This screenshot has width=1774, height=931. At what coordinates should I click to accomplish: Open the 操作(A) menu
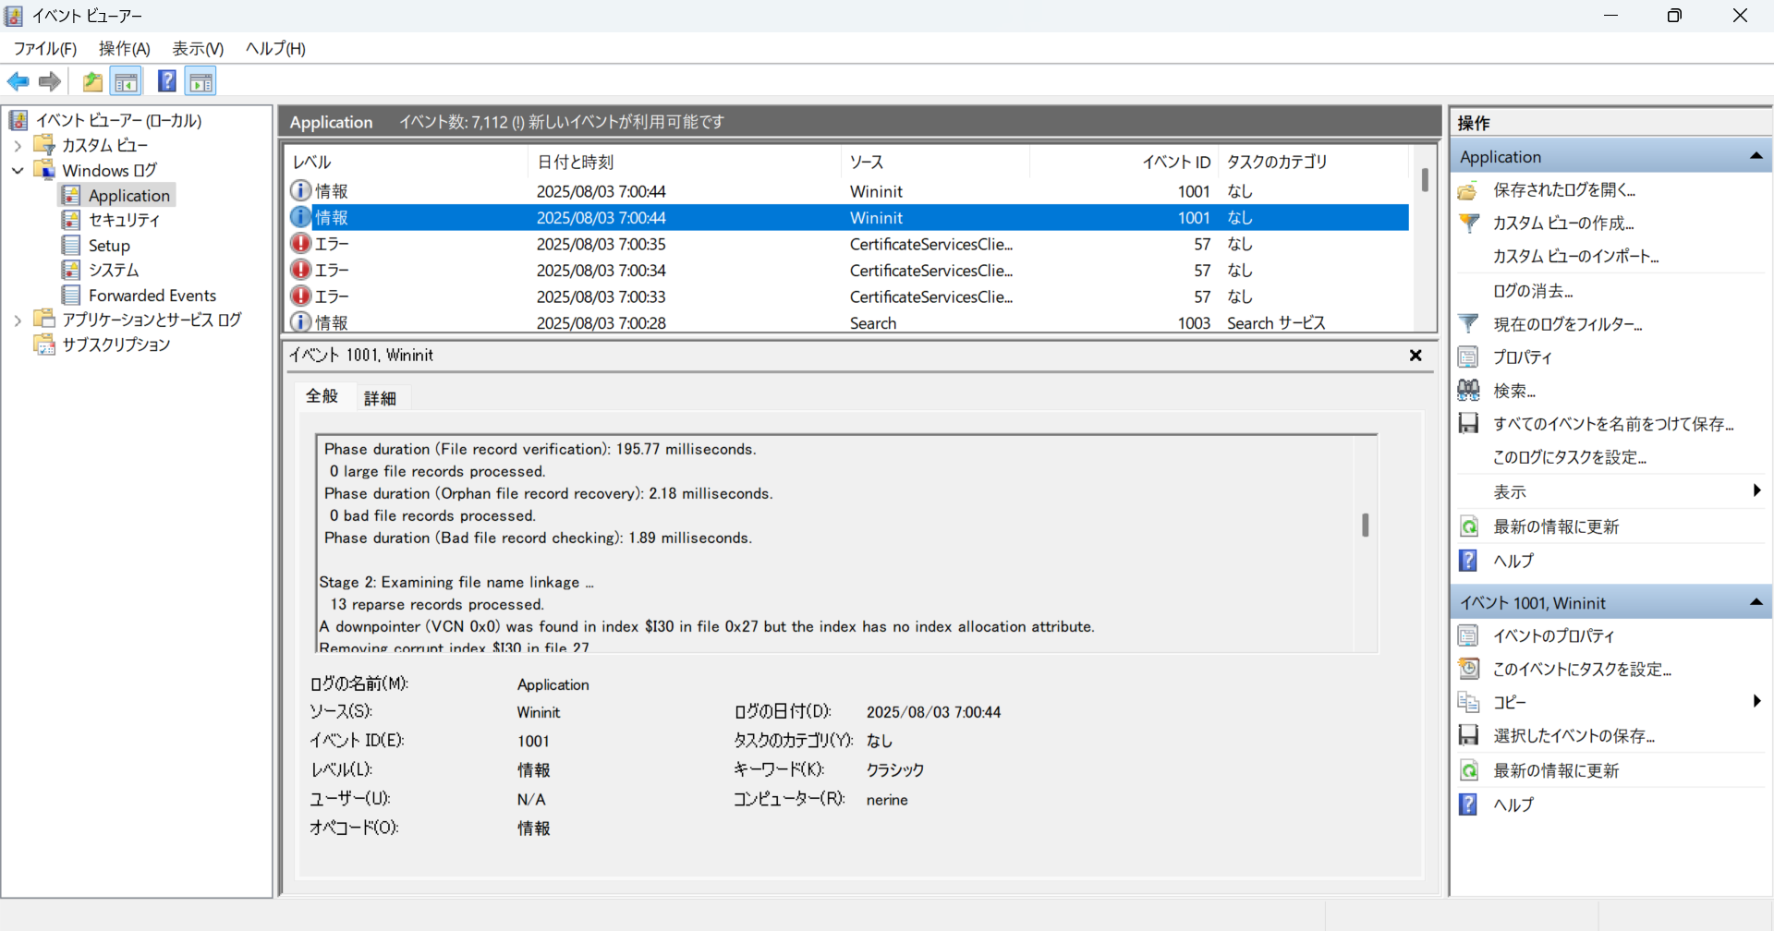coord(124,49)
